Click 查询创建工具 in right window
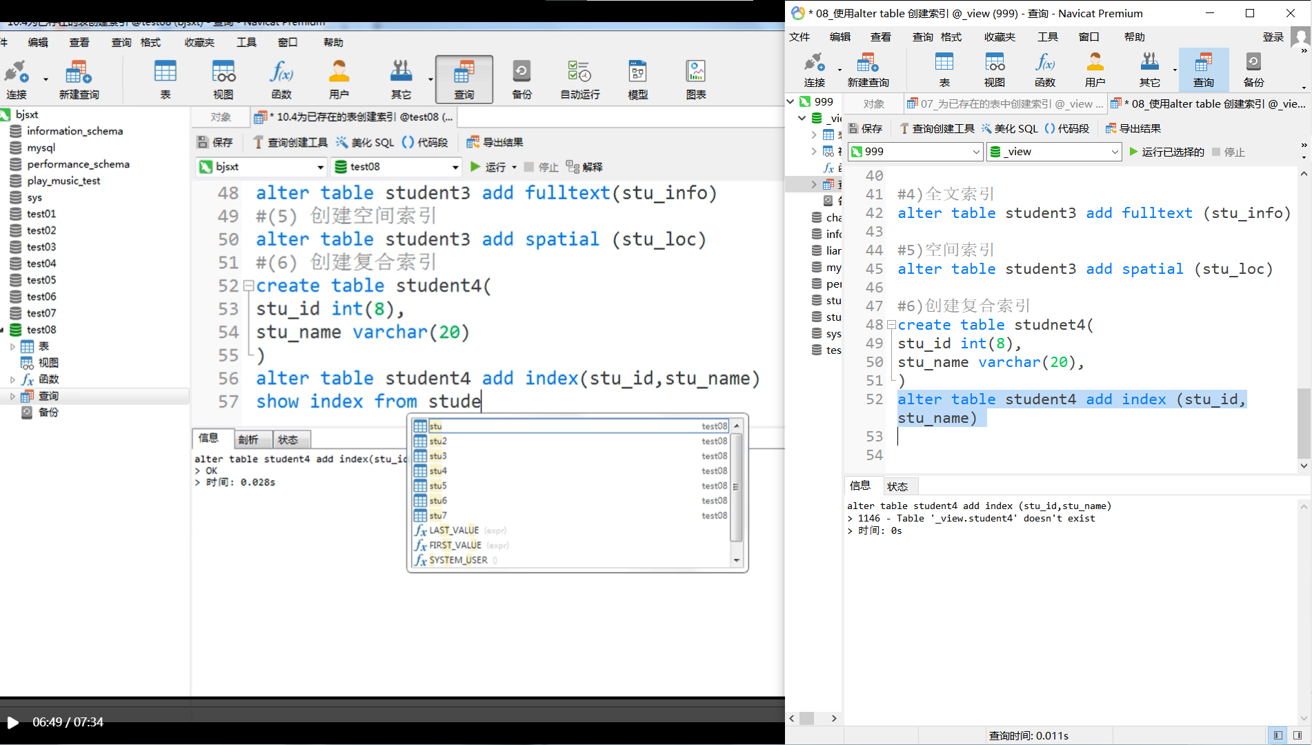The height and width of the screenshot is (745, 1312). [937, 128]
